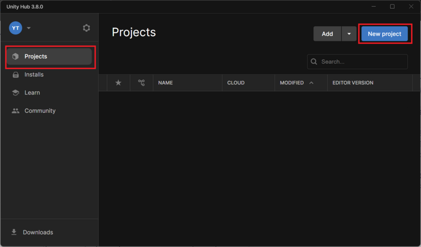
Task: Expand the Add button dropdown arrow
Action: 349,34
